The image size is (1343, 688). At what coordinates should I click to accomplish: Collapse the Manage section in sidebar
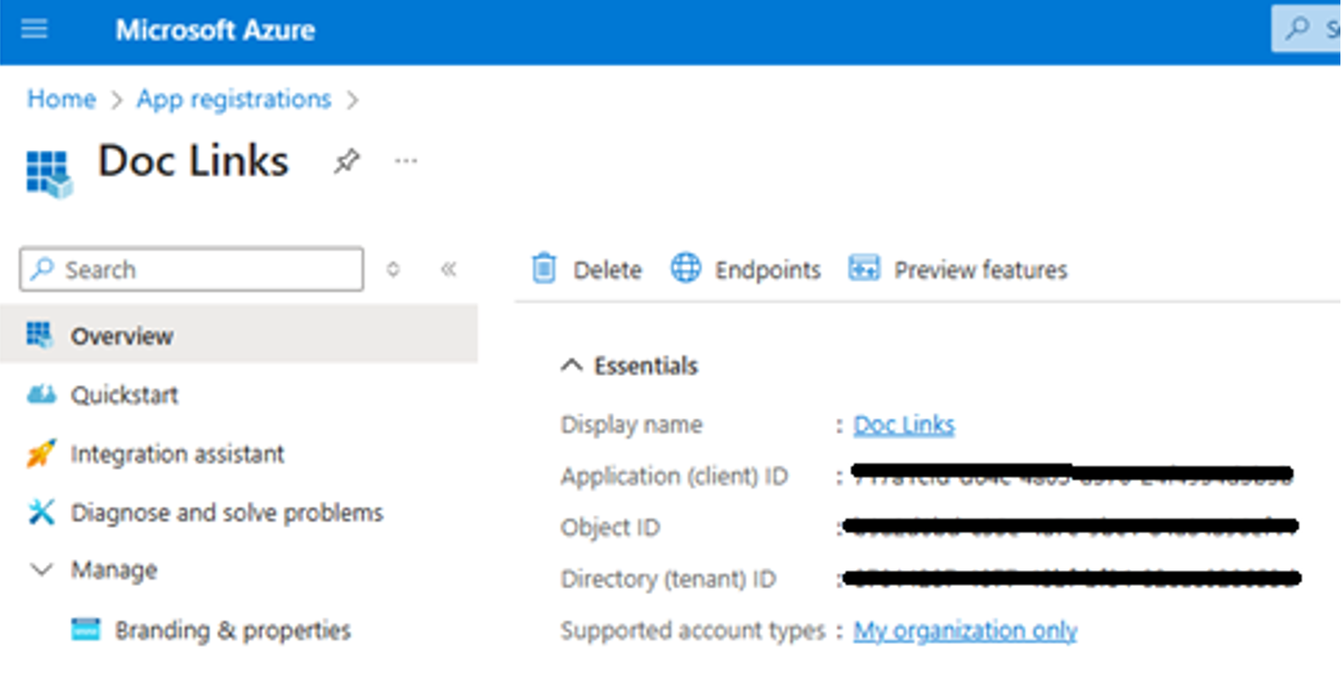(41, 570)
